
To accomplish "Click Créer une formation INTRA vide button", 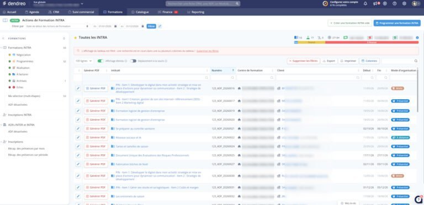I will [350, 23].
